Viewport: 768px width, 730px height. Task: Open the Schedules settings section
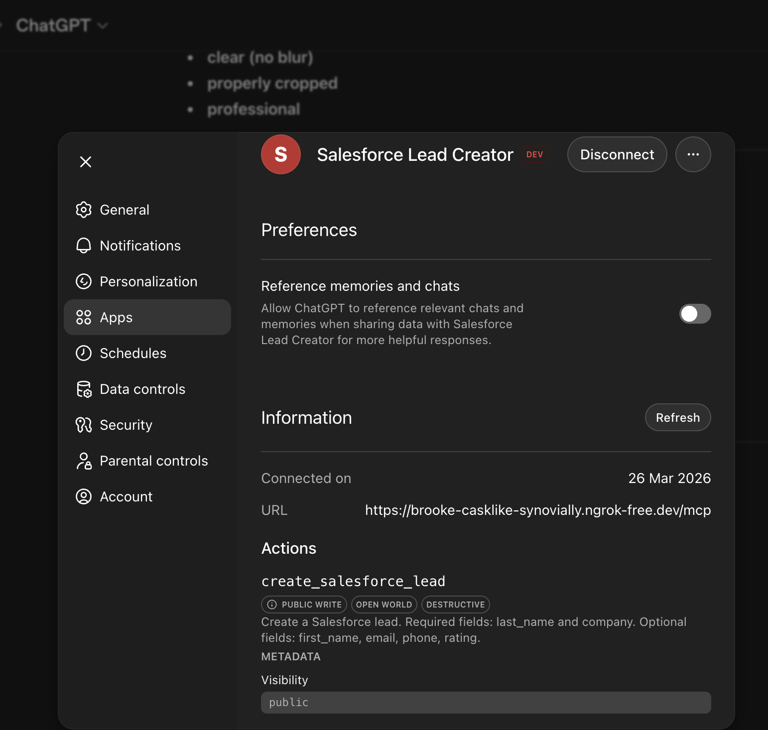[133, 353]
